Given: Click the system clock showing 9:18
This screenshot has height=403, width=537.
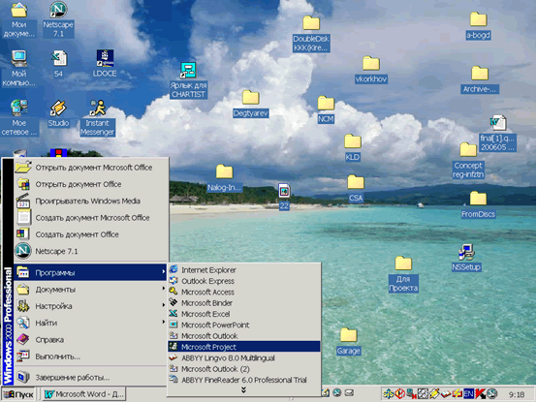Looking at the screenshot, I should 516,394.
